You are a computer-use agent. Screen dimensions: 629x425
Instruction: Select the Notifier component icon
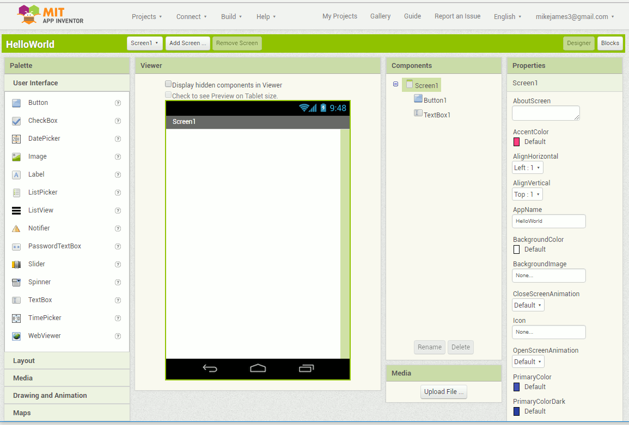click(x=17, y=228)
